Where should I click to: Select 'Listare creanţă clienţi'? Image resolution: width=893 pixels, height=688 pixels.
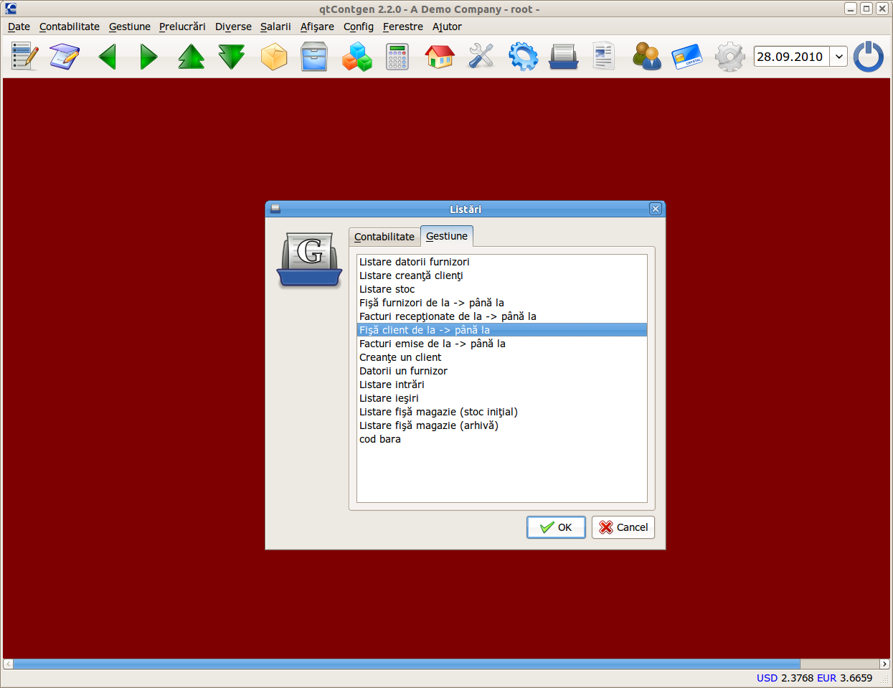[502, 275]
